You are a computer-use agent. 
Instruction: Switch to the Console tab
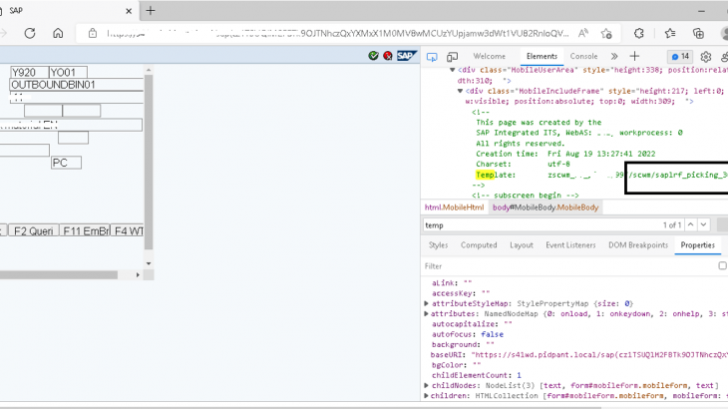583,57
